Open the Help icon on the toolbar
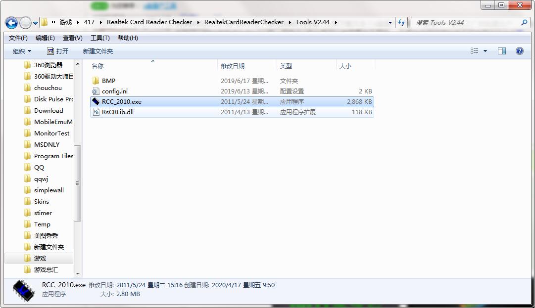This screenshot has width=535, height=308. pyautogui.click(x=519, y=50)
